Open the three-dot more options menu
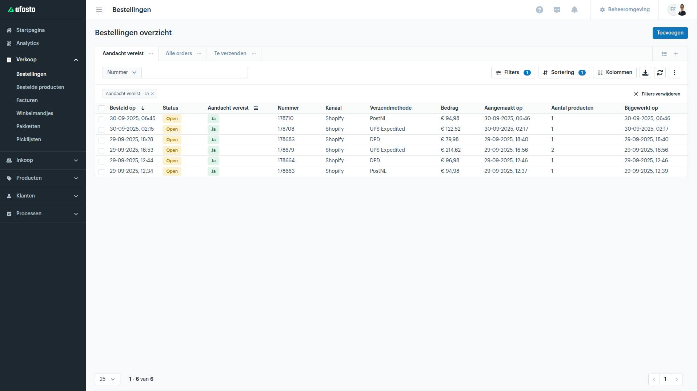 (674, 73)
